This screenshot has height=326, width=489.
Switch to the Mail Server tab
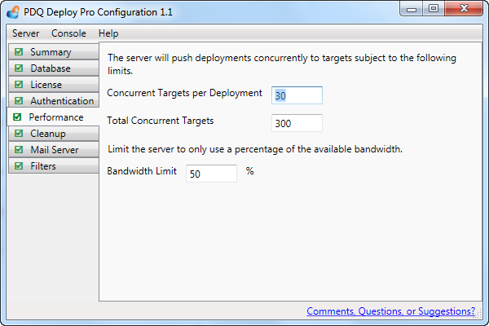point(54,150)
